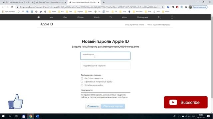Click the IQ extension icon
The image size is (213, 119).
tap(182, 7)
